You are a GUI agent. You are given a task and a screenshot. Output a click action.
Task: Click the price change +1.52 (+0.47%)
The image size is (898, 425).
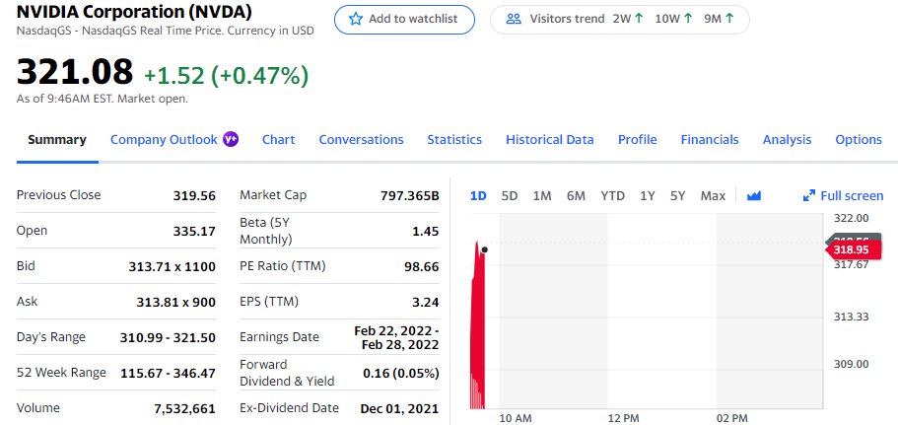click(226, 75)
